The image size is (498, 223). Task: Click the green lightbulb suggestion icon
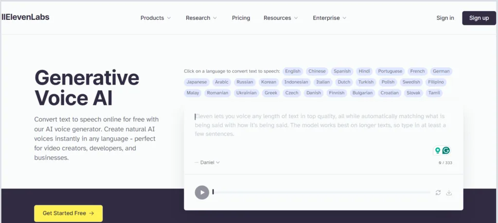click(438, 150)
